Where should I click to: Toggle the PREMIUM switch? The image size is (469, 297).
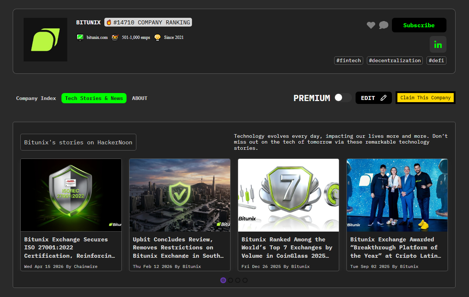click(x=343, y=97)
